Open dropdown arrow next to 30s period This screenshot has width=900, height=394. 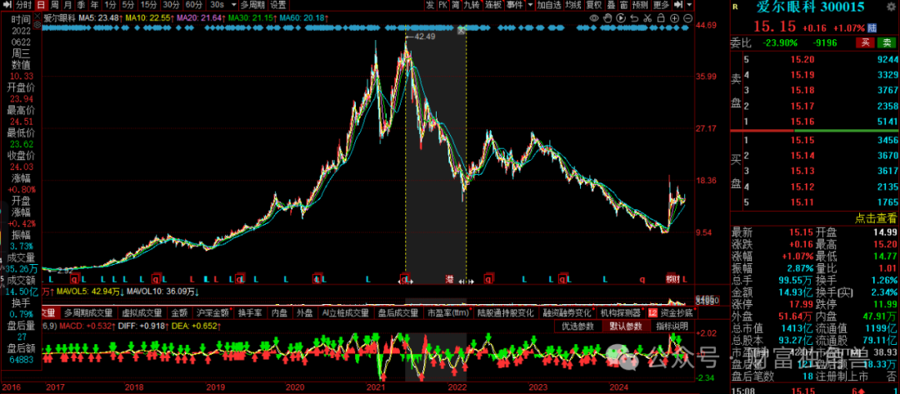234,5
